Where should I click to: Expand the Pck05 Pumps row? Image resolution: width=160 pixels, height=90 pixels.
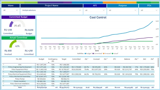(3, 79)
